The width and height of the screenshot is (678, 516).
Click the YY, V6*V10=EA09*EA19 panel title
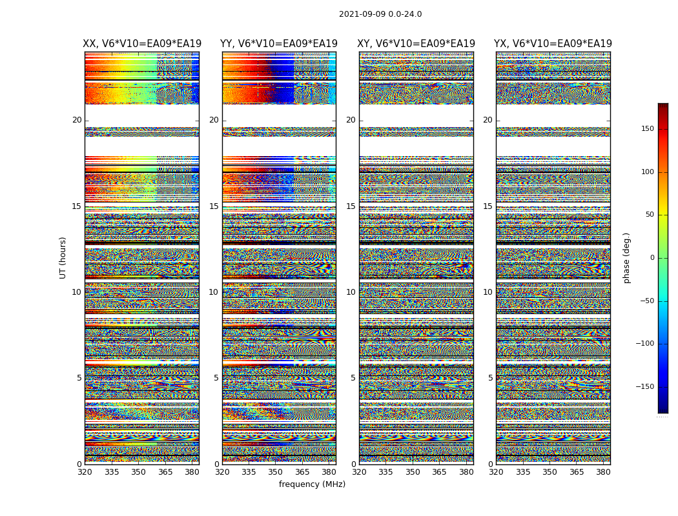(279, 44)
